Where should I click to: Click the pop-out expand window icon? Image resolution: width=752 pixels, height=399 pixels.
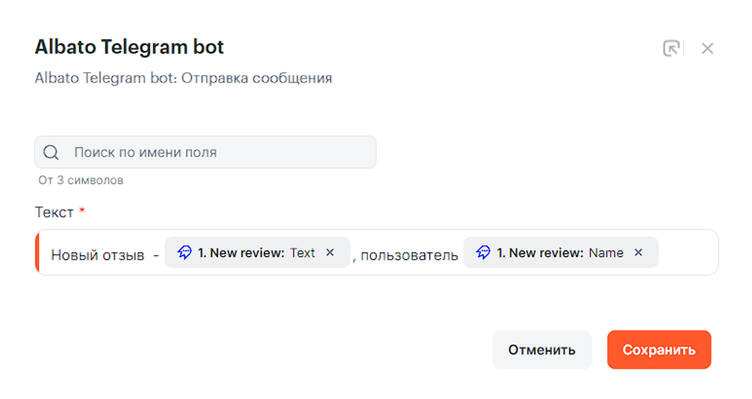[671, 48]
